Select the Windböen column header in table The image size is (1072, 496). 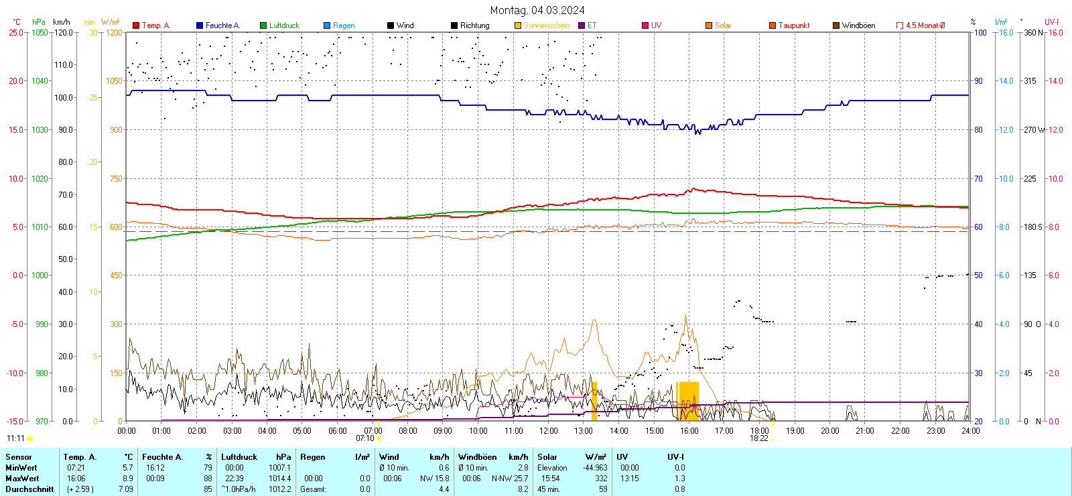point(478,457)
